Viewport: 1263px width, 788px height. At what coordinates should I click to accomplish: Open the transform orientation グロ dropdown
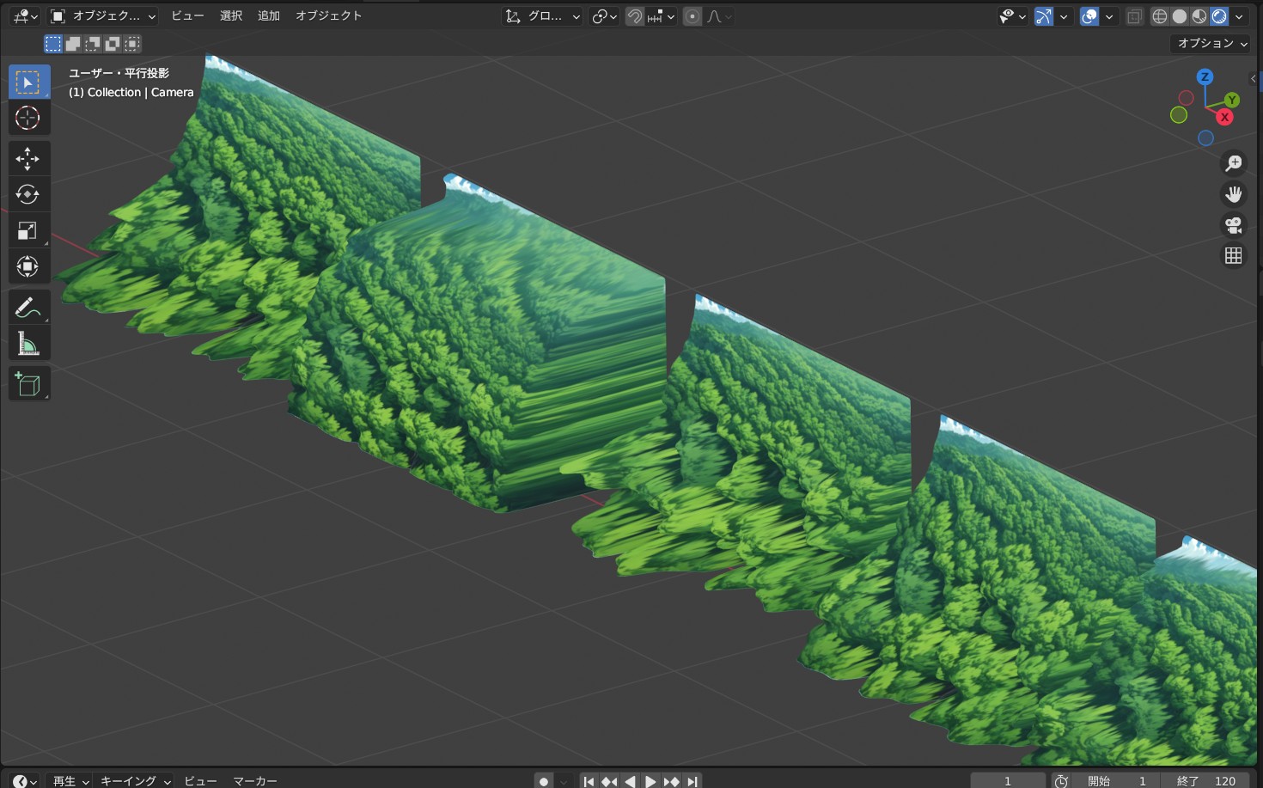(543, 16)
